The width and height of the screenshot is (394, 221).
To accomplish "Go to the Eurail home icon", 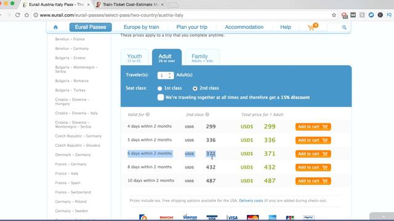I will pos(55,27).
